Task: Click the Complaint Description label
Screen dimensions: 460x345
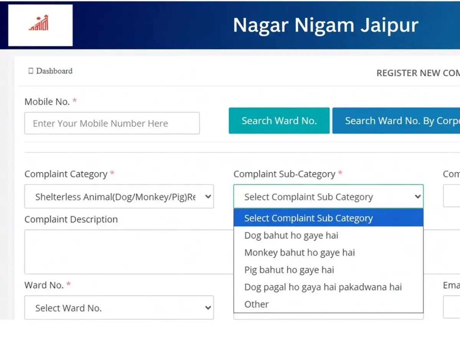Action: coord(71,219)
